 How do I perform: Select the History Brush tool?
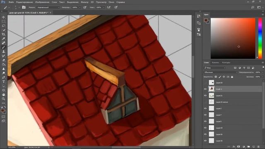(3, 56)
